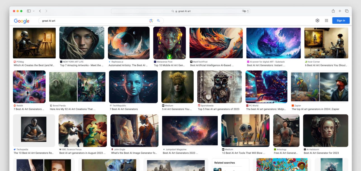Viewport: 361px width, 171px height.
Task: Open the MarkTechPost colorful bird thumbnail
Action: pos(216,43)
